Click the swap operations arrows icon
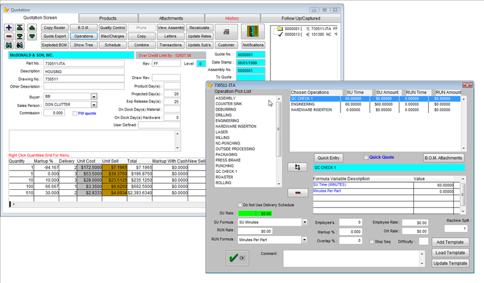The width and height of the screenshot is (484, 283). 298,166
